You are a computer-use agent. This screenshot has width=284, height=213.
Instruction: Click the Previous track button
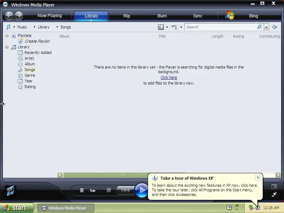tap(125, 190)
